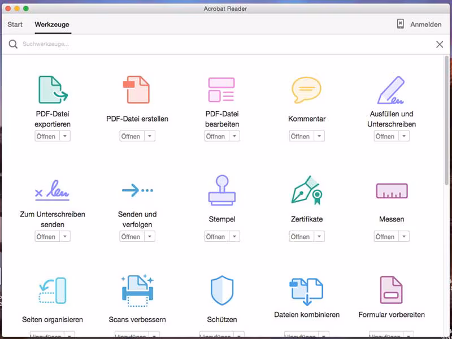This screenshot has height=339, width=452.
Task: Click Öffnen under PDF-Datei bearbeiten
Action: [x=217, y=136]
